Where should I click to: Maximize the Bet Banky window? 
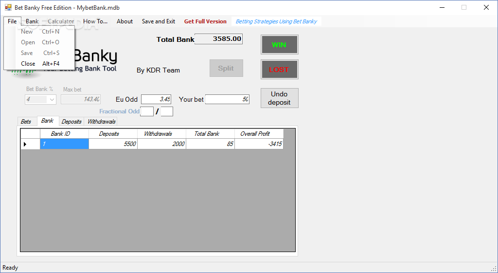point(464,7)
